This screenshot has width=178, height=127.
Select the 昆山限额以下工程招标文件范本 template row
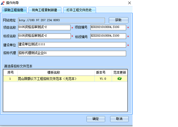pos(65,79)
